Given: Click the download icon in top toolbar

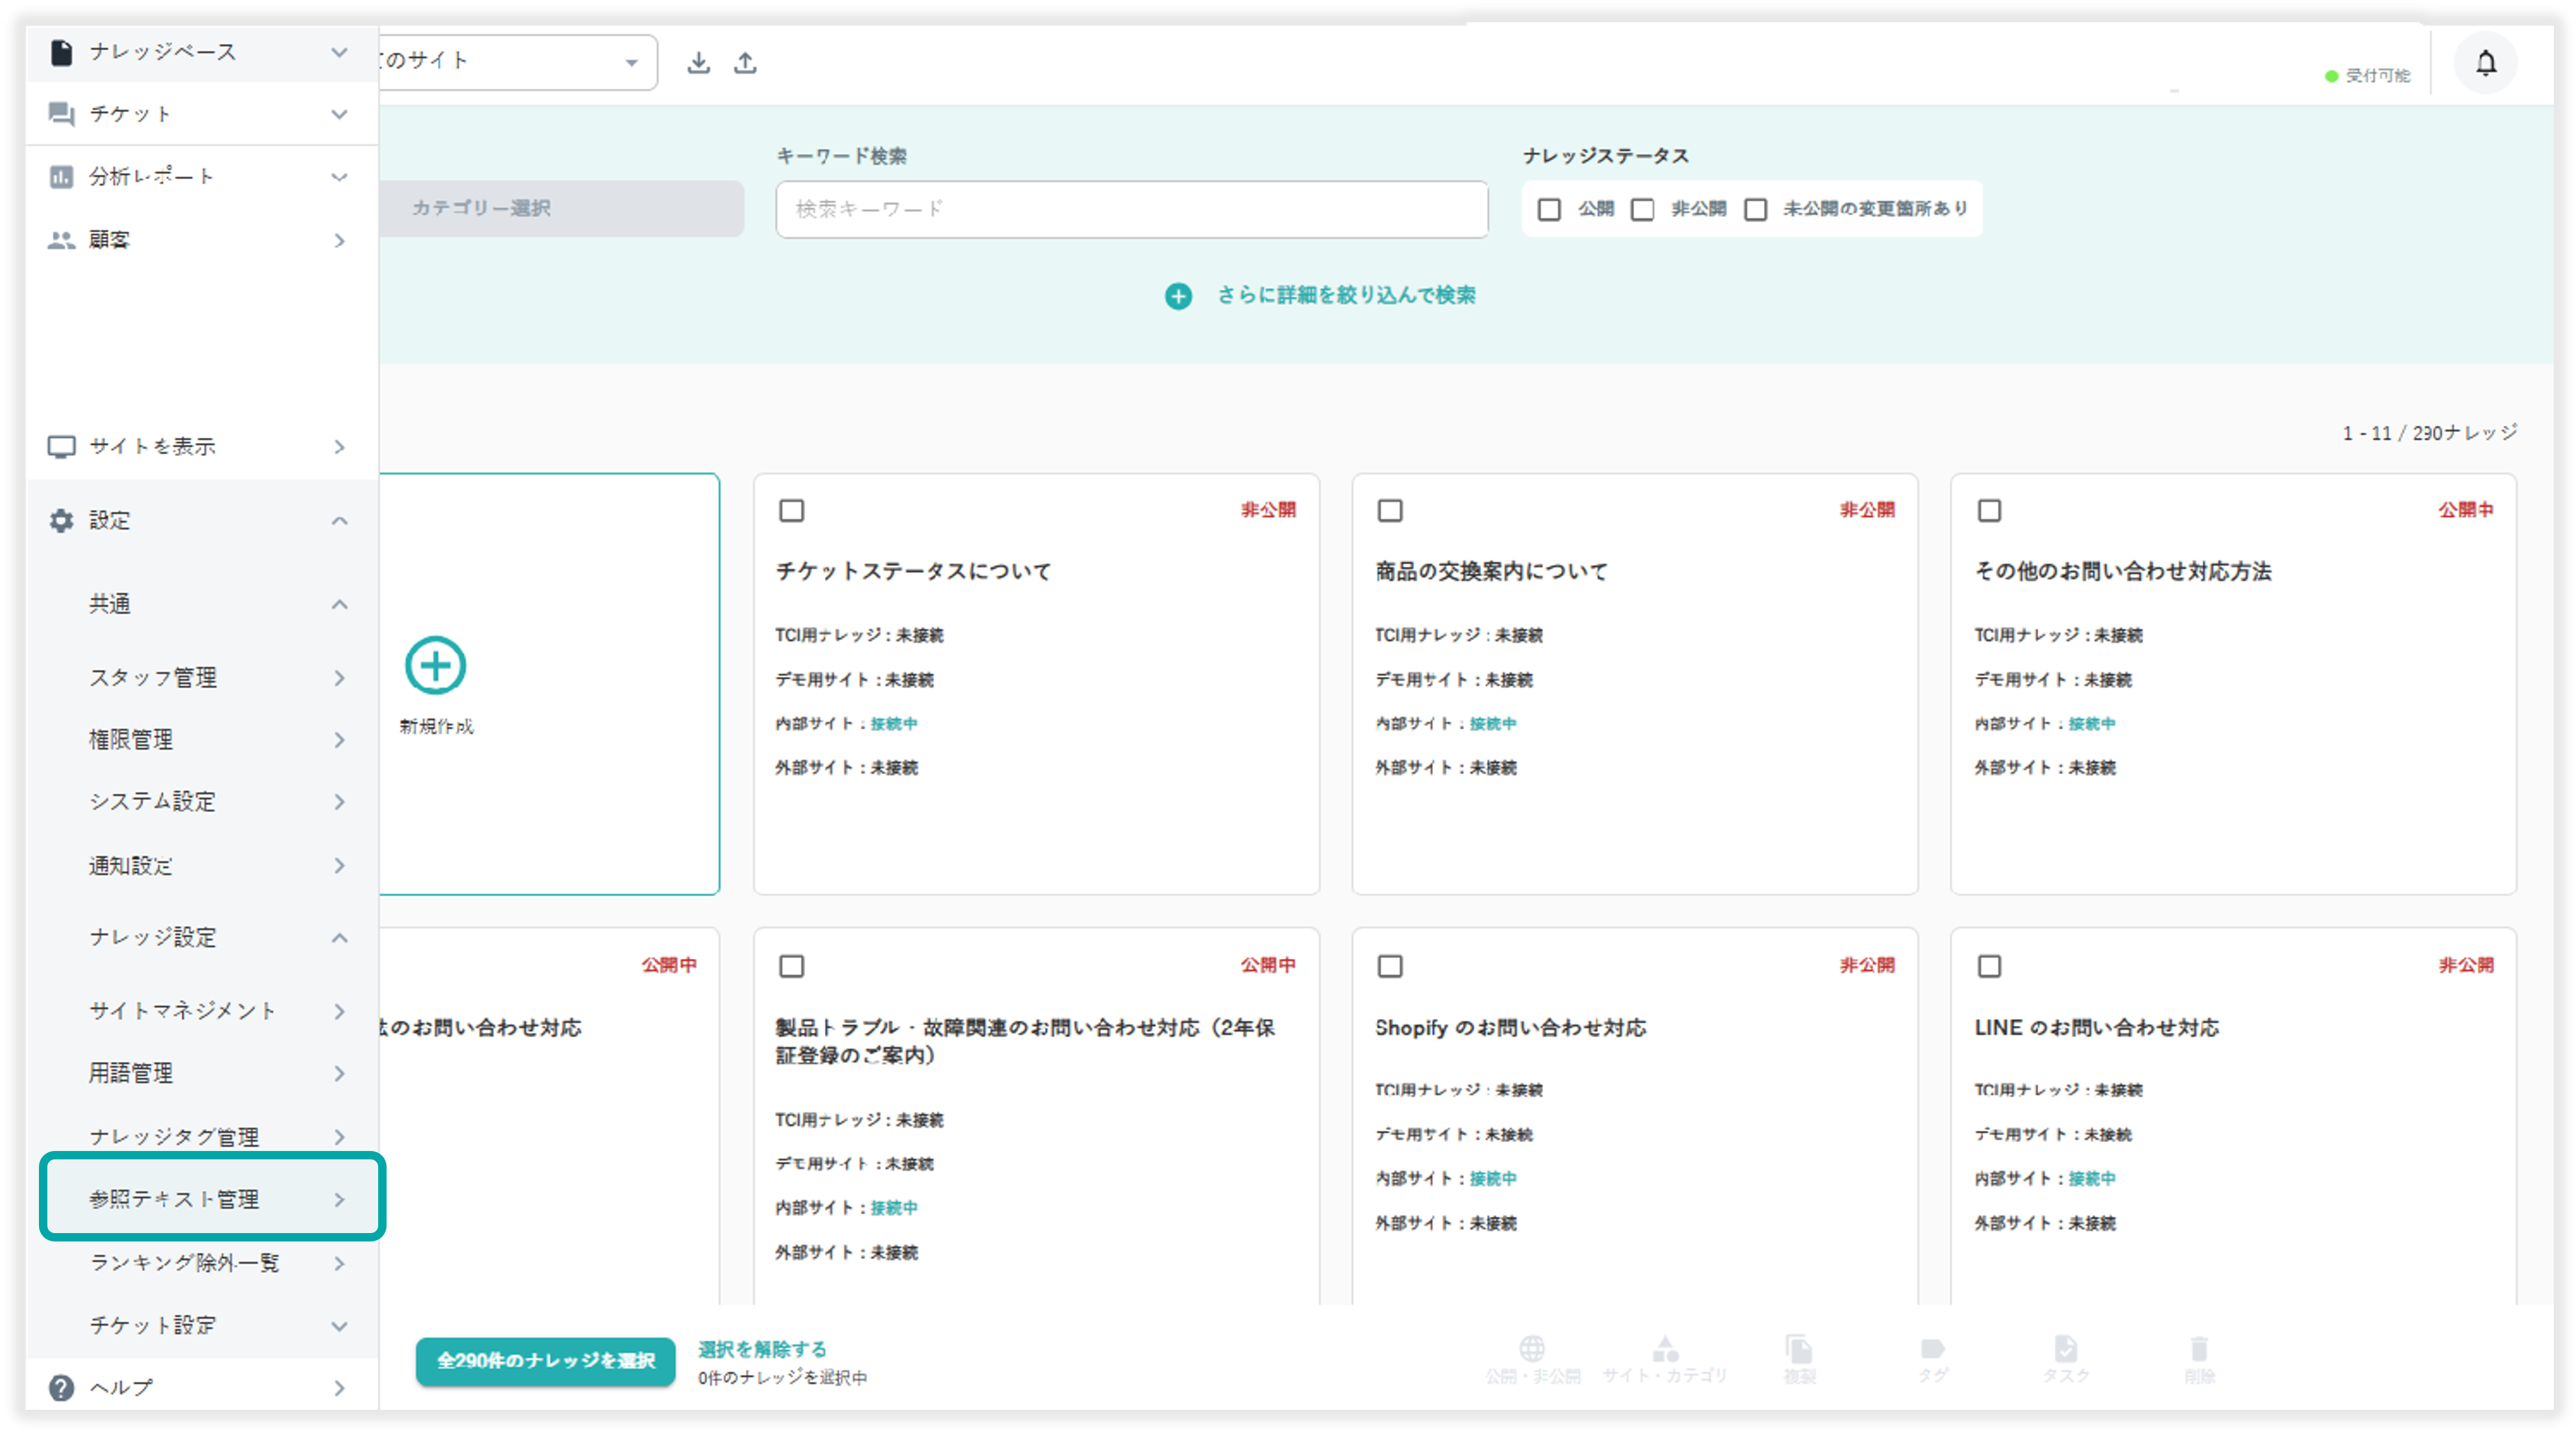Looking at the screenshot, I should click(x=699, y=63).
